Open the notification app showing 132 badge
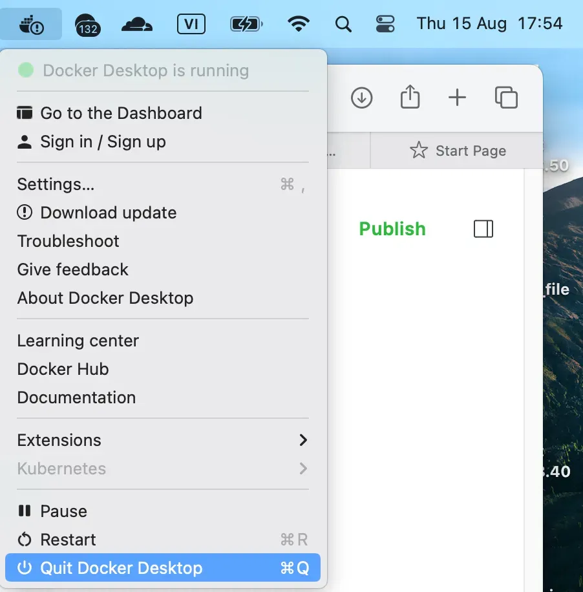583x592 pixels. point(87,23)
